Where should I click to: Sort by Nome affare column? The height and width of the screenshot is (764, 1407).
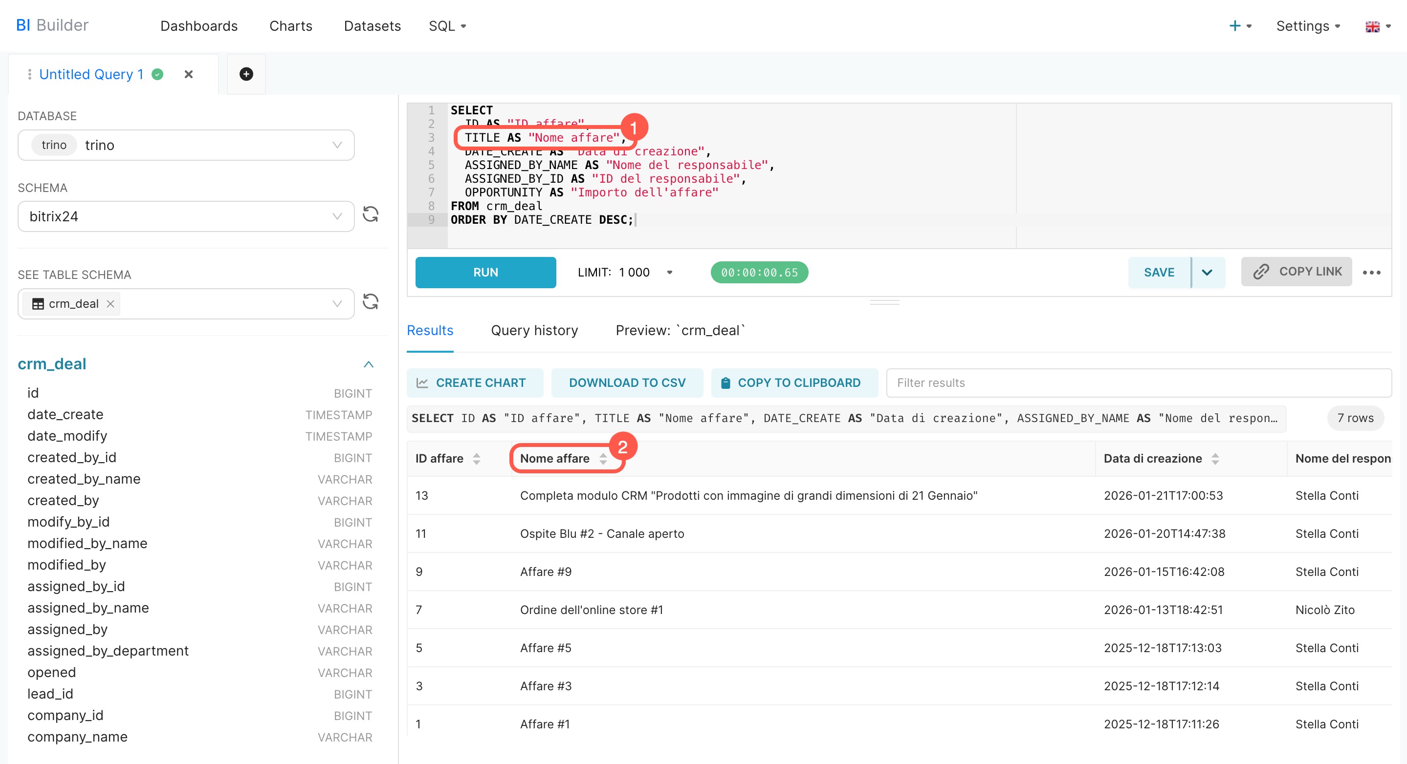(x=602, y=458)
